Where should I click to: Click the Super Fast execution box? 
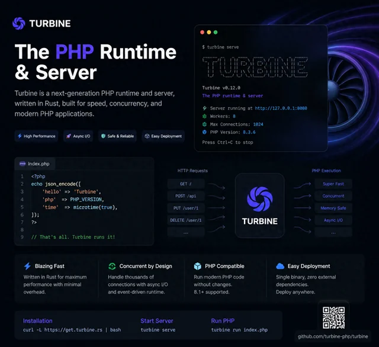[333, 184]
